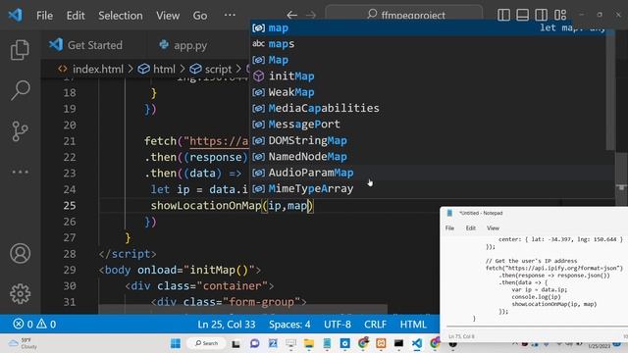
Task: Open the customize layout icon
Action: click(560, 16)
